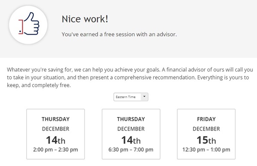Click the 12:30 pm – 1:00 pm time text
This screenshot has width=257, height=166.
point(206,150)
